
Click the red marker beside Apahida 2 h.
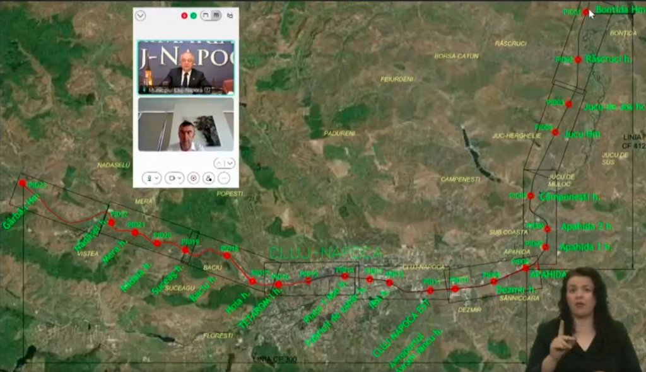(x=548, y=229)
